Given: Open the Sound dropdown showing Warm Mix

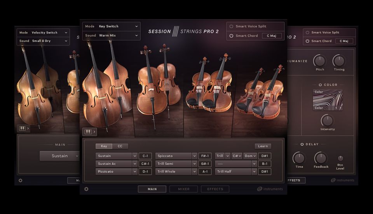Looking at the screenshot, I should coord(111,36).
